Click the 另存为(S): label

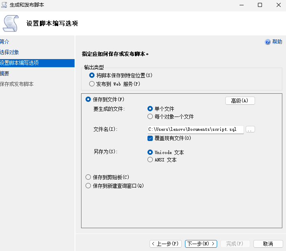point(106,152)
